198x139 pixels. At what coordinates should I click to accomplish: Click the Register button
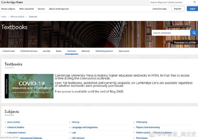[x=178, y=9]
